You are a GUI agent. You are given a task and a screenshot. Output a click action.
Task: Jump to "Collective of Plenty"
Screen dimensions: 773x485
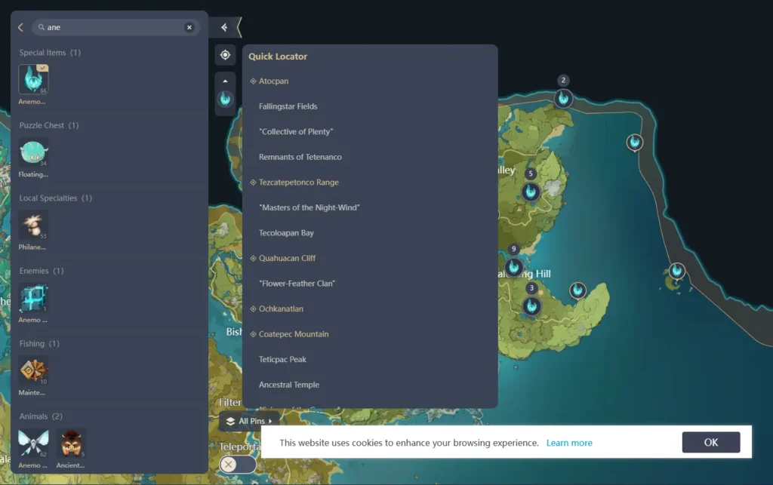coord(296,131)
